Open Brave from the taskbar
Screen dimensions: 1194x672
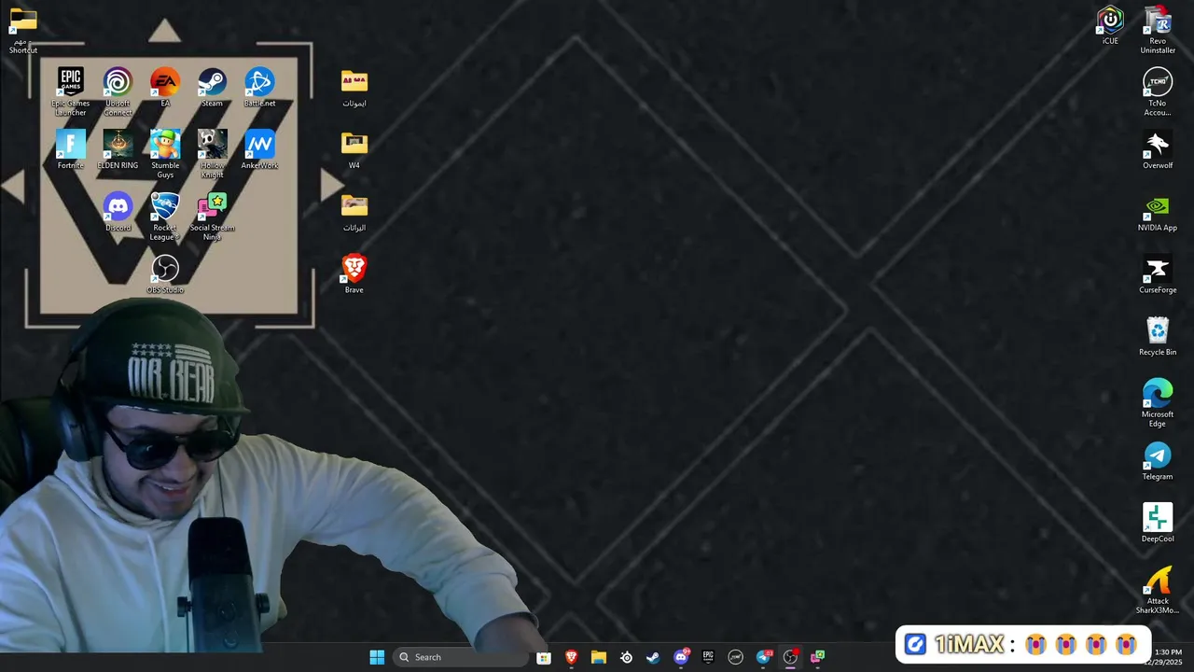(x=571, y=657)
